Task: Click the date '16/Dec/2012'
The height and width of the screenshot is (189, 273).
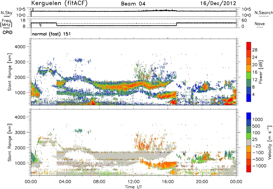Action: pyautogui.click(x=218, y=3)
